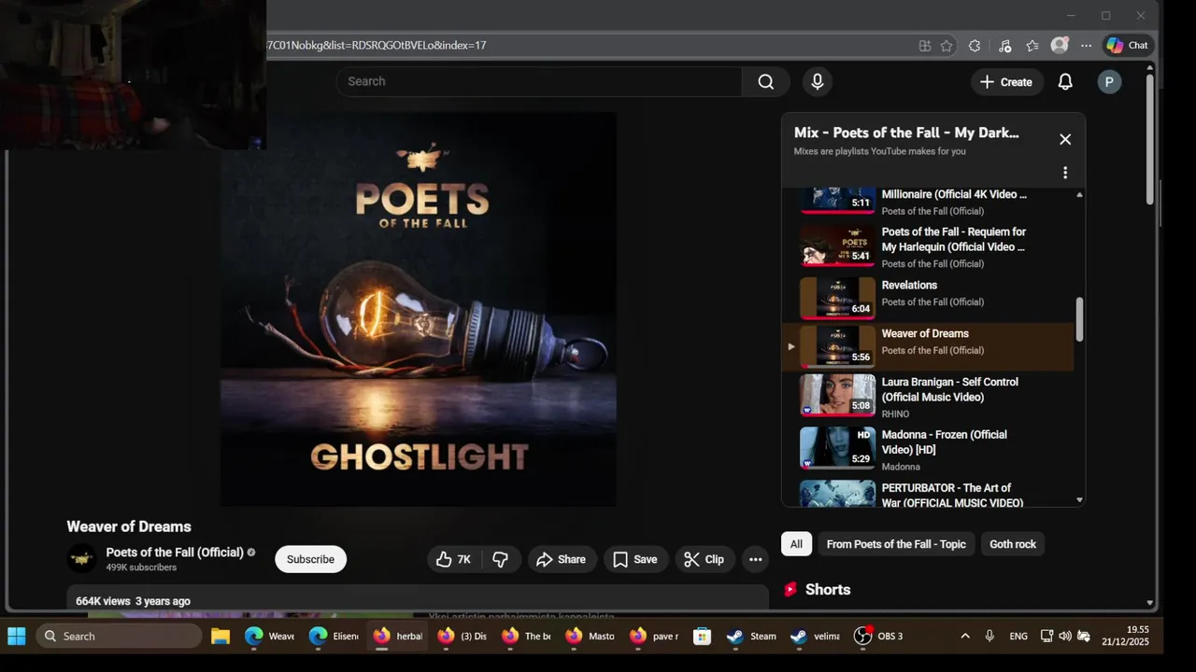
Task: Click the Millionaire 5:11 thumbnail
Action: pos(837,200)
